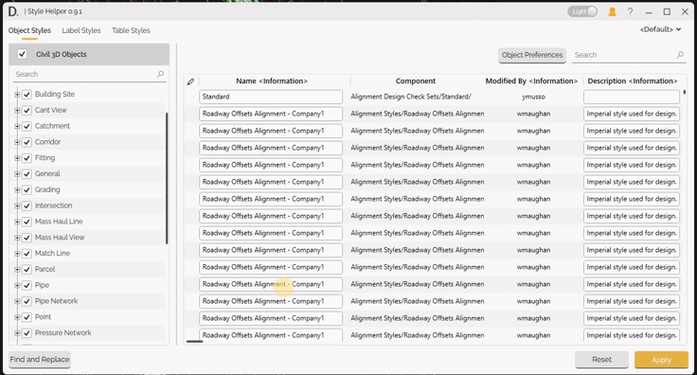The height and width of the screenshot is (375, 697).
Task: Click the Reset button
Action: coord(601,360)
